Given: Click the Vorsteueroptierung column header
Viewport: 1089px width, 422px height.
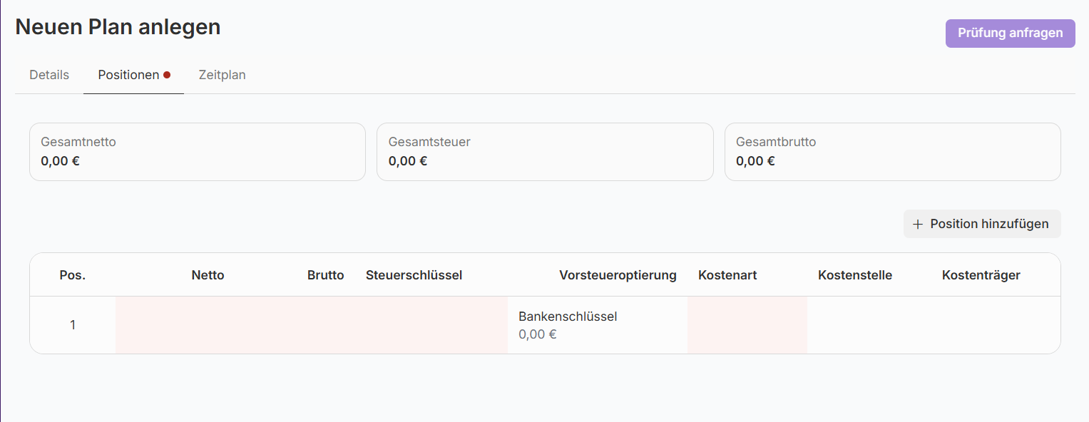Looking at the screenshot, I should click(x=618, y=275).
